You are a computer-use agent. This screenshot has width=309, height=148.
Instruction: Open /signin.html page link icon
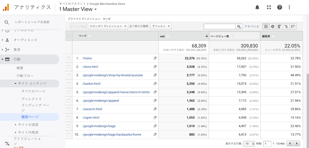(x=155, y=117)
